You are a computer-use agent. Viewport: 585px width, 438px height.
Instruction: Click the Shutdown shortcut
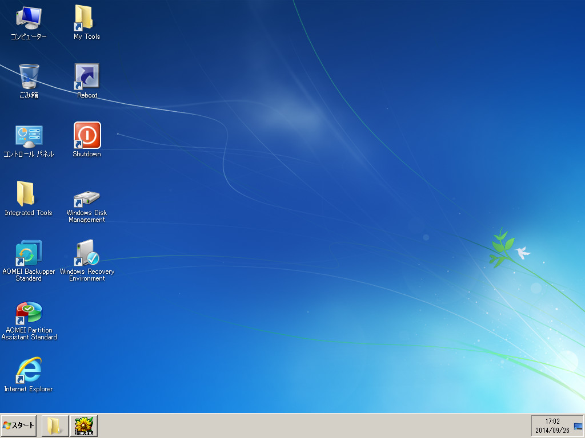(x=86, y=134)
